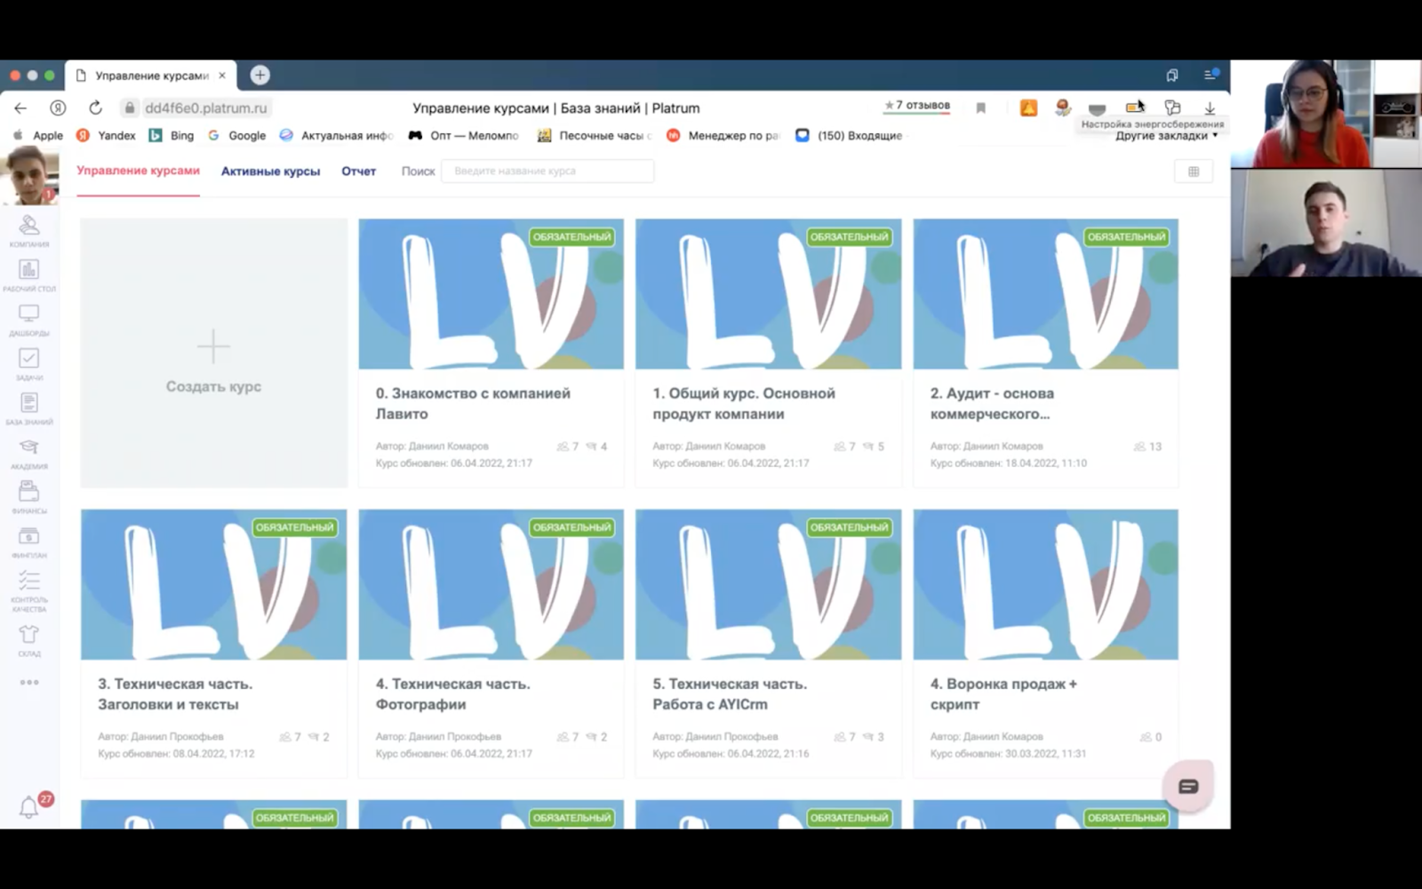Screen dimensions: 1422x889
Task: Open course 2. Аудит - основа коммерческого
Action: click(x=1045, y=353)
